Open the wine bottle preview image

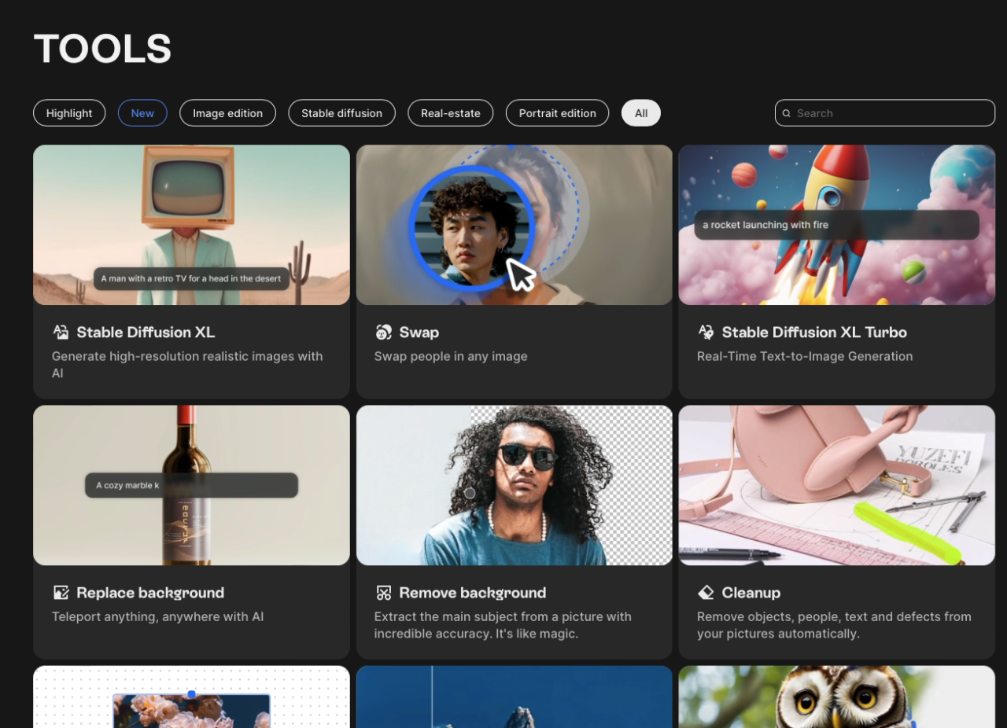[191, 485]
